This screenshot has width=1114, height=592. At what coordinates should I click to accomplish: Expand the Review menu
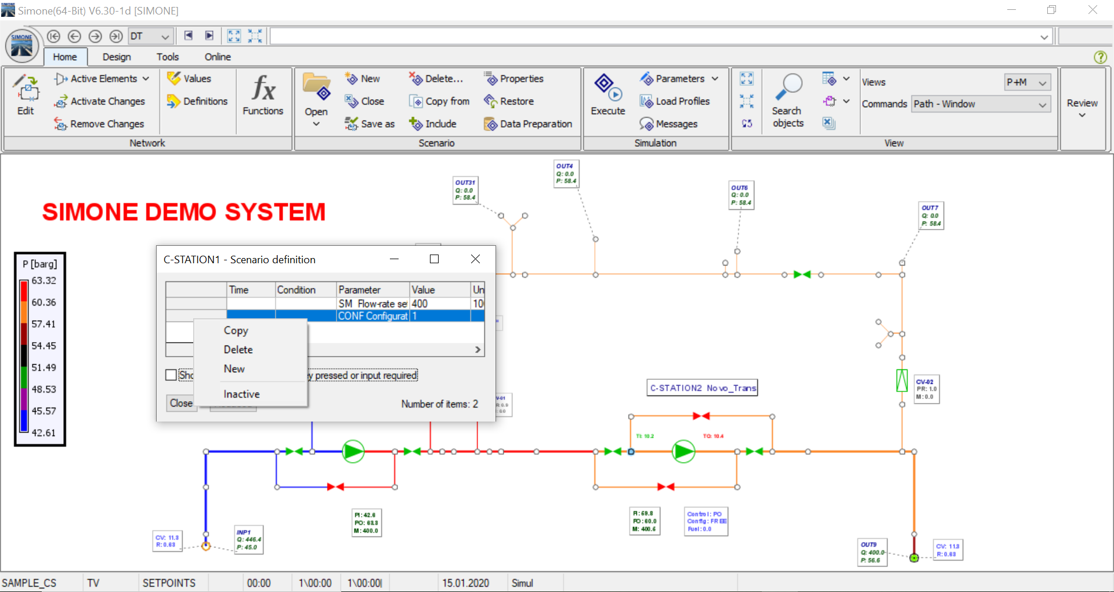tap(1082, 108)
